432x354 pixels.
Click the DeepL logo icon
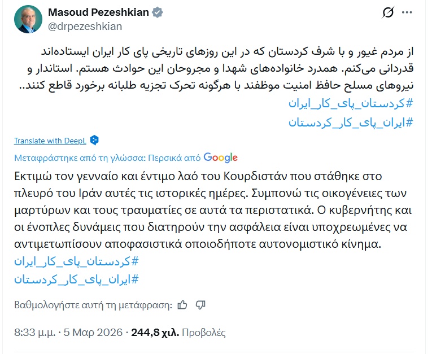tap(94, 141)
